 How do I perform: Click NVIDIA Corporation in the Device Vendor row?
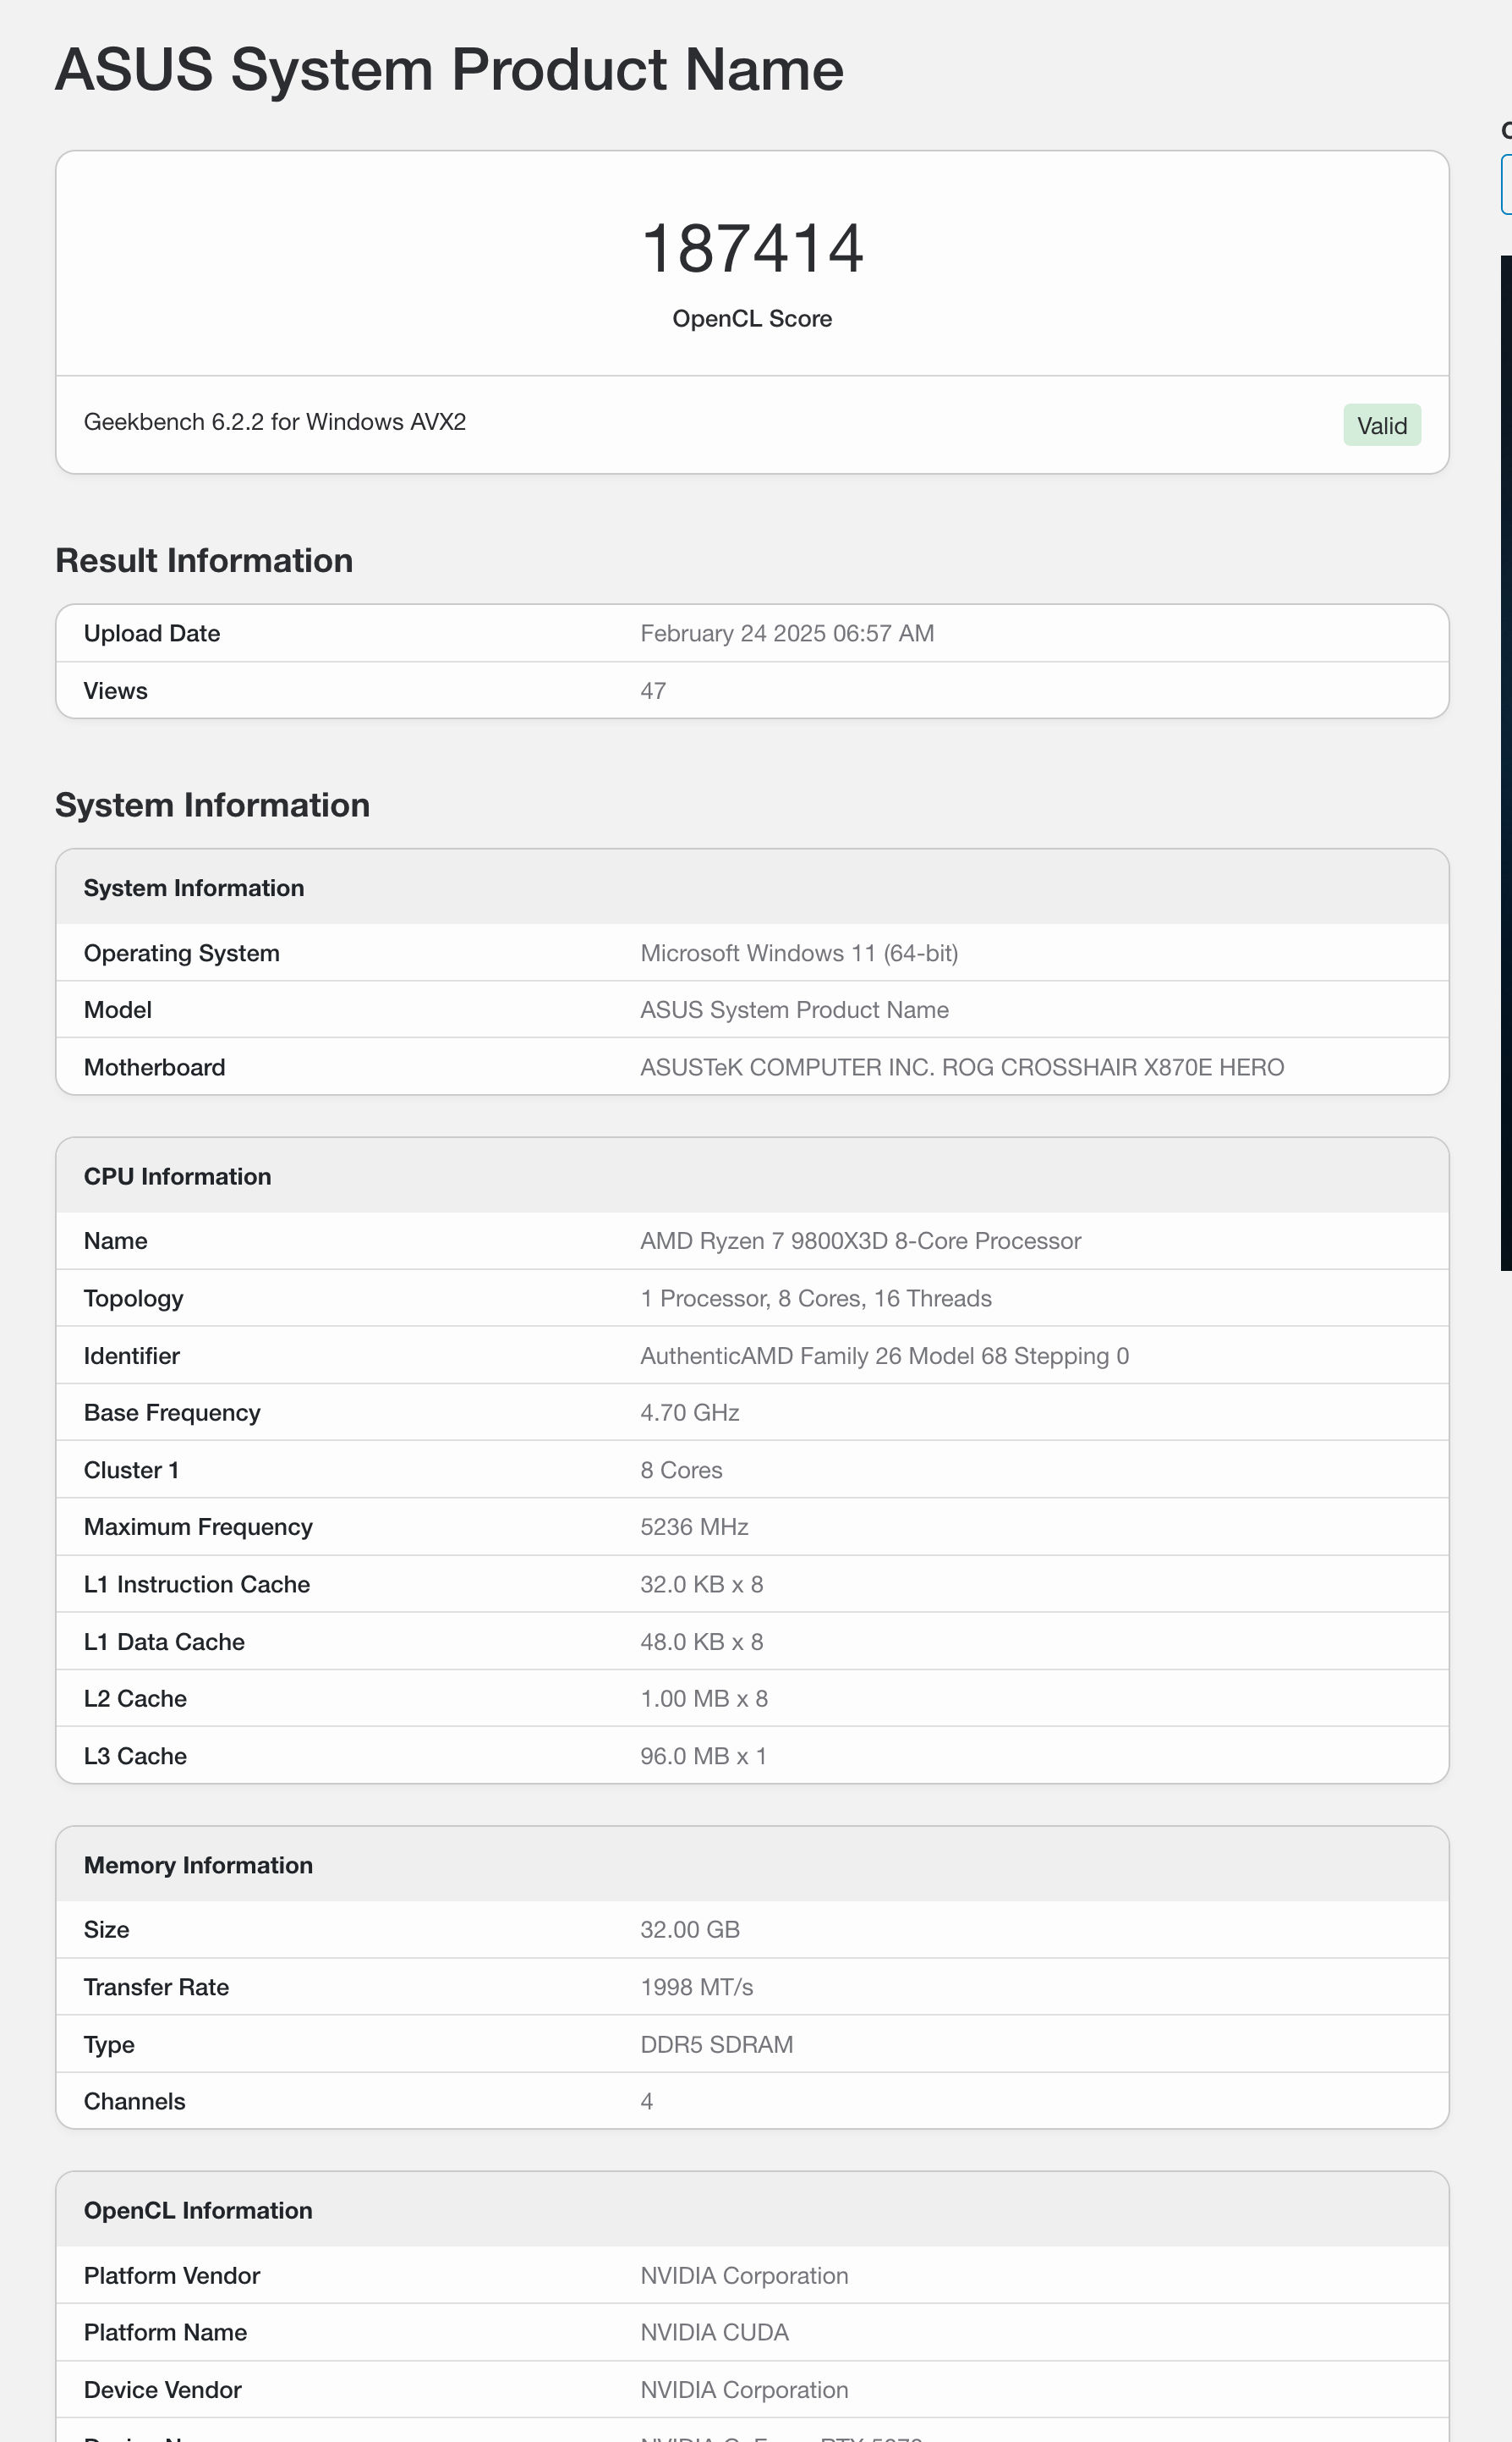point(744,2390)
